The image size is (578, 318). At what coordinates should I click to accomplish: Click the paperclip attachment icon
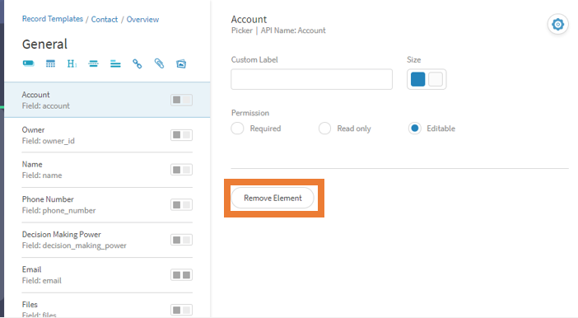[159, 63]
